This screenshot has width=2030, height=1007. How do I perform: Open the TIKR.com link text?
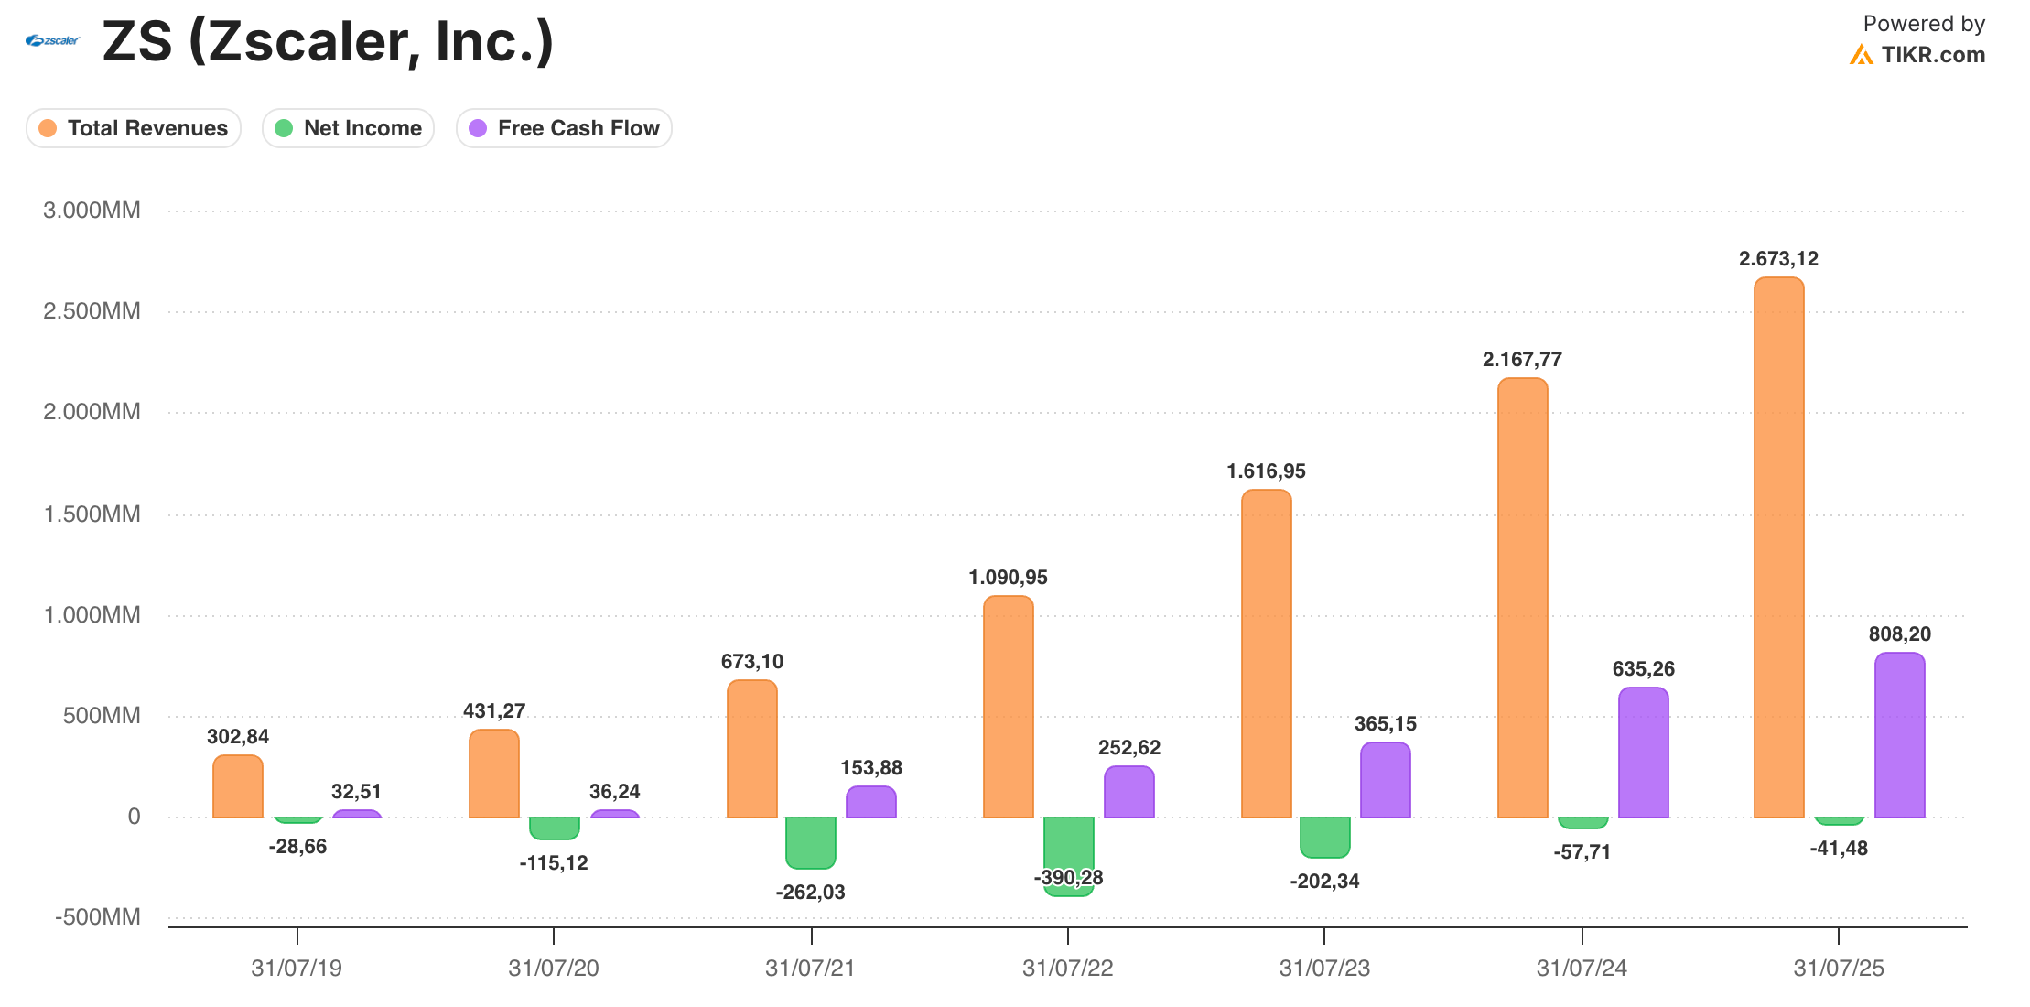(1933, 55)
